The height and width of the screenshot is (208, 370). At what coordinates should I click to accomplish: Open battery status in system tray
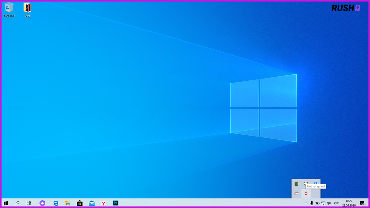click(x=317, y=203)
